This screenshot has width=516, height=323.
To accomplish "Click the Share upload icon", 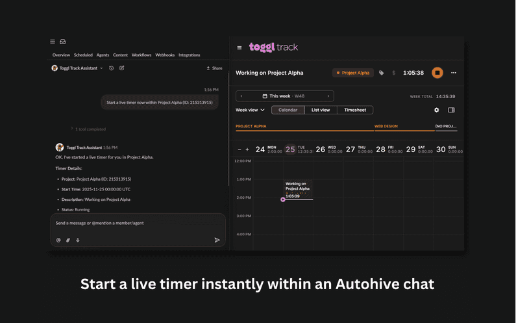I will tap(208, 68).
